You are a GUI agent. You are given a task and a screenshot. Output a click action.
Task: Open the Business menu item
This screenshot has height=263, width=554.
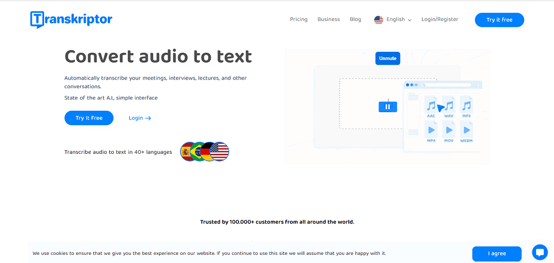click(329, 19)
